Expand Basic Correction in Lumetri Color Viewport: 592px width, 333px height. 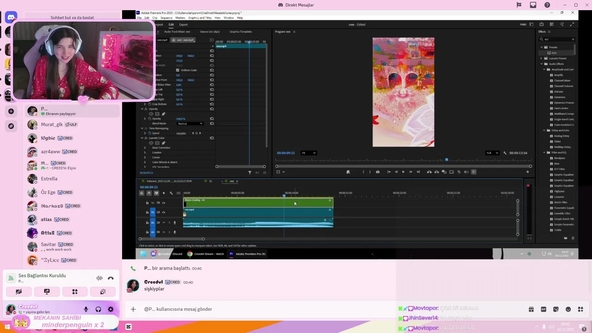[145, 148]
